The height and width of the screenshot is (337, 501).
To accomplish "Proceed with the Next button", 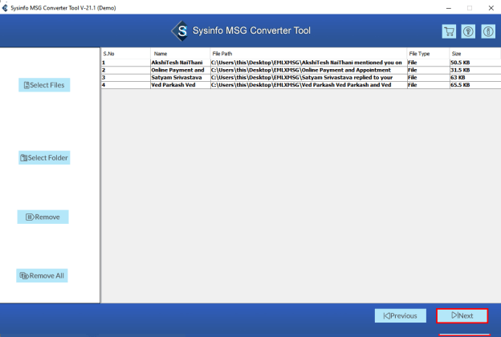I will coord(462,315).
